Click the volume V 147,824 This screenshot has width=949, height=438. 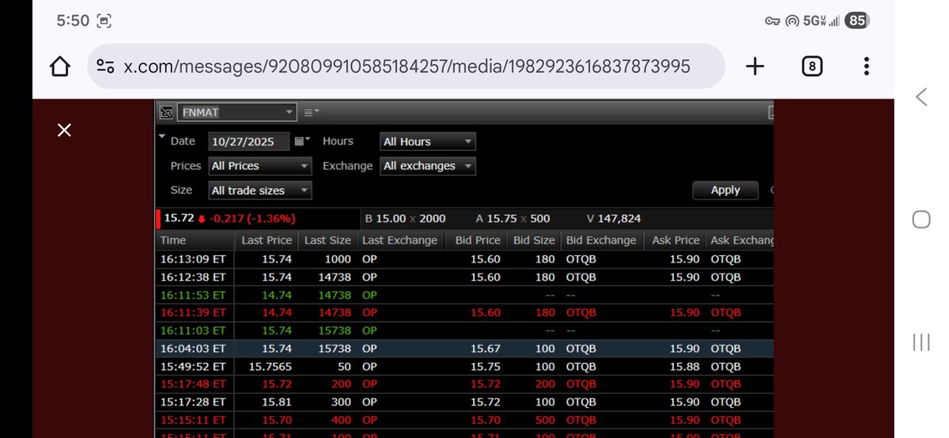click(x=614, y=218)
